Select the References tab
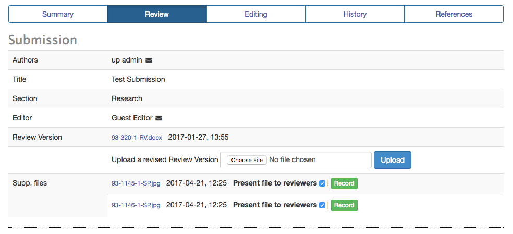Image resolution: width=513 pixels, height=234 pixels. [454, 14]
